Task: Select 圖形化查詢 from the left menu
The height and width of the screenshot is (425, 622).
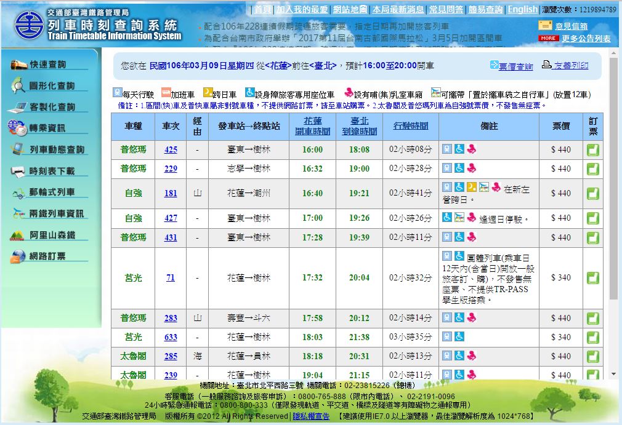Action: pos(52,86)
